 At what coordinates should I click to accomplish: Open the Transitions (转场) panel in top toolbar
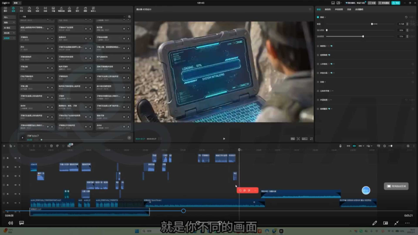[x=45, y=9]
